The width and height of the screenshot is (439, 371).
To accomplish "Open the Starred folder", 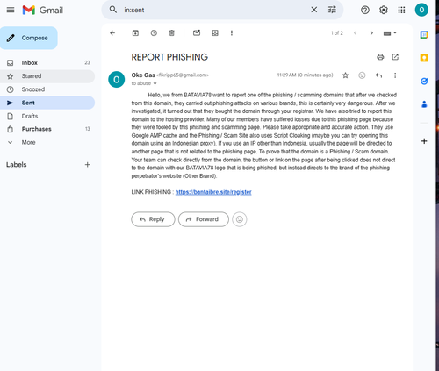I will pyautogui.click(x=47, y=76).
